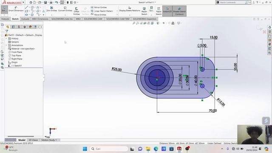Click the New document icon
Viewport: 272px width, 153px height.
pos(34,3)
